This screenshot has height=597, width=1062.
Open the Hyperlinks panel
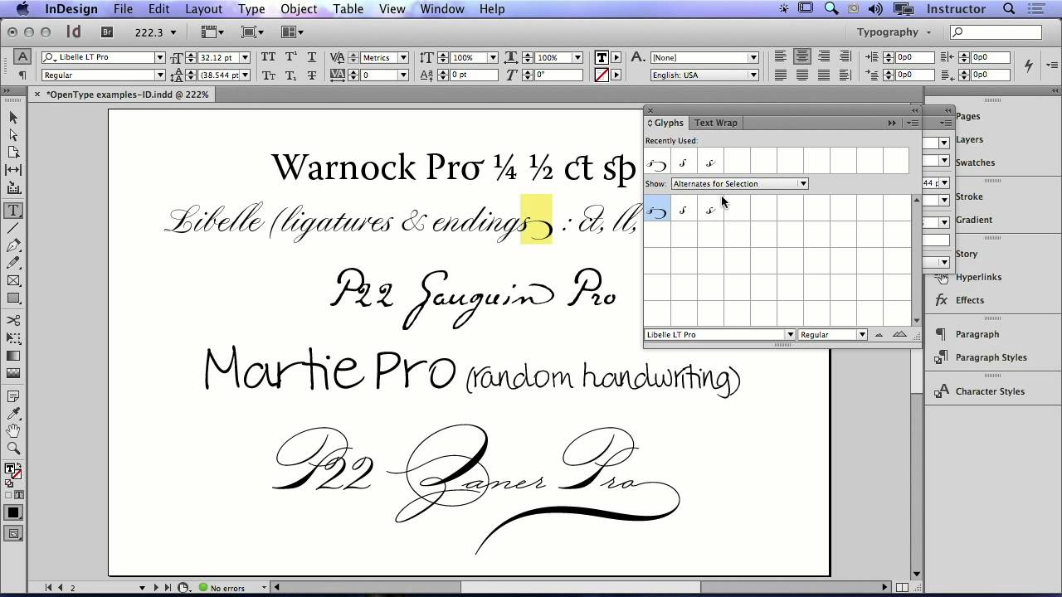[x=978, y=277]
